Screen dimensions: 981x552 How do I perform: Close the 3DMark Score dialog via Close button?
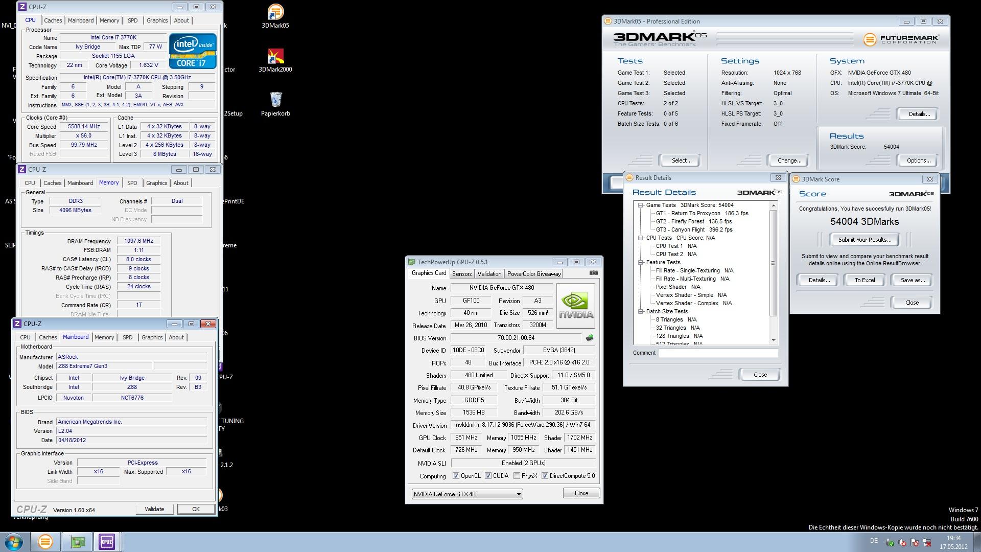(912, 303)
